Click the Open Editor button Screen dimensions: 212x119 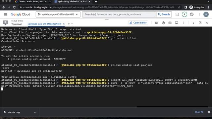pyautogui.click(x=138, y=23)
